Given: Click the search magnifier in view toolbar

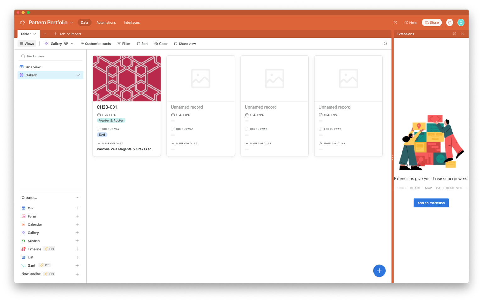Looking at the screenshot, I should click(x=385, y=44).
